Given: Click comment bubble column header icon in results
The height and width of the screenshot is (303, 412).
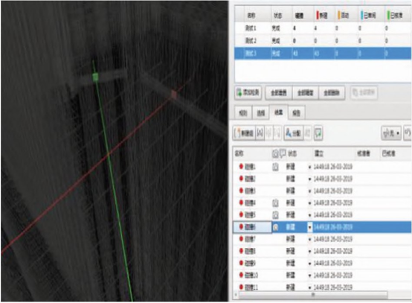Looking at the screenshot, I should tap(283, 153).
